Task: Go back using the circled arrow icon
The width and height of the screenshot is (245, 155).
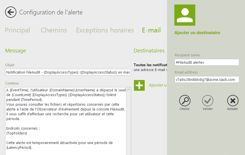Action: [11, 12]
